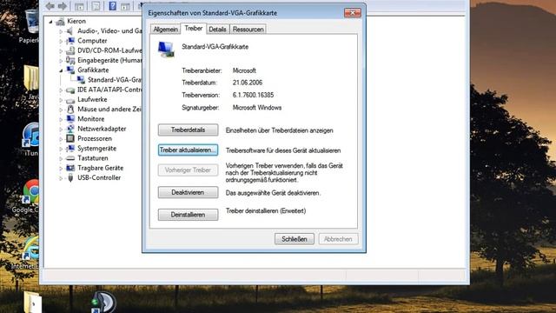This screenshot has height=313, width=556.
Task: Select the Internet Explorer desktop icon
Action: [x=31, y=249]
